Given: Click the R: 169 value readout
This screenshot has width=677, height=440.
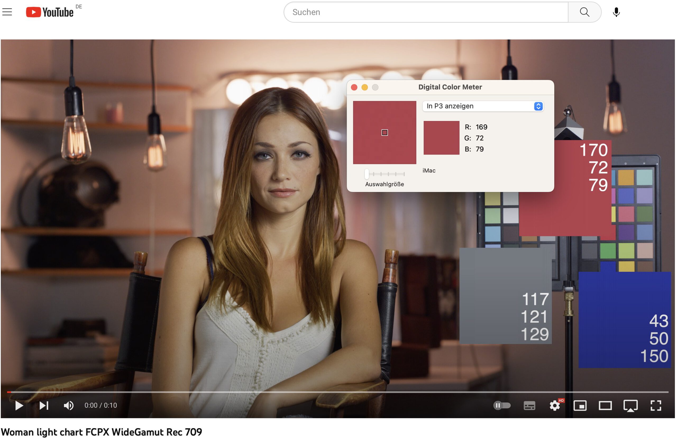Looking at the screenshot, I should click(x=476, y=127).
